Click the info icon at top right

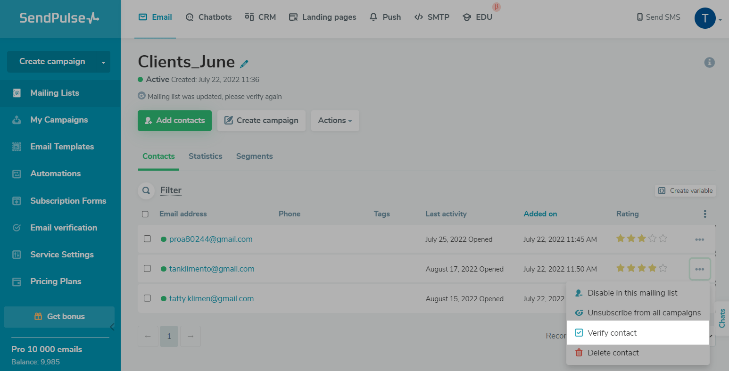[x=709, y=62]
